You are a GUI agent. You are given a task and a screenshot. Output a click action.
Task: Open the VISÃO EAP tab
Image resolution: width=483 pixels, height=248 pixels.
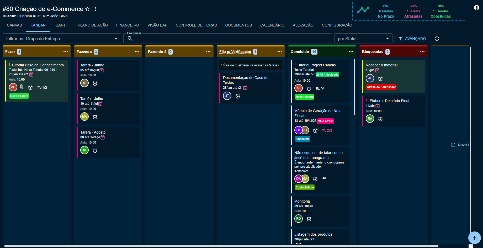pos(157,25)
